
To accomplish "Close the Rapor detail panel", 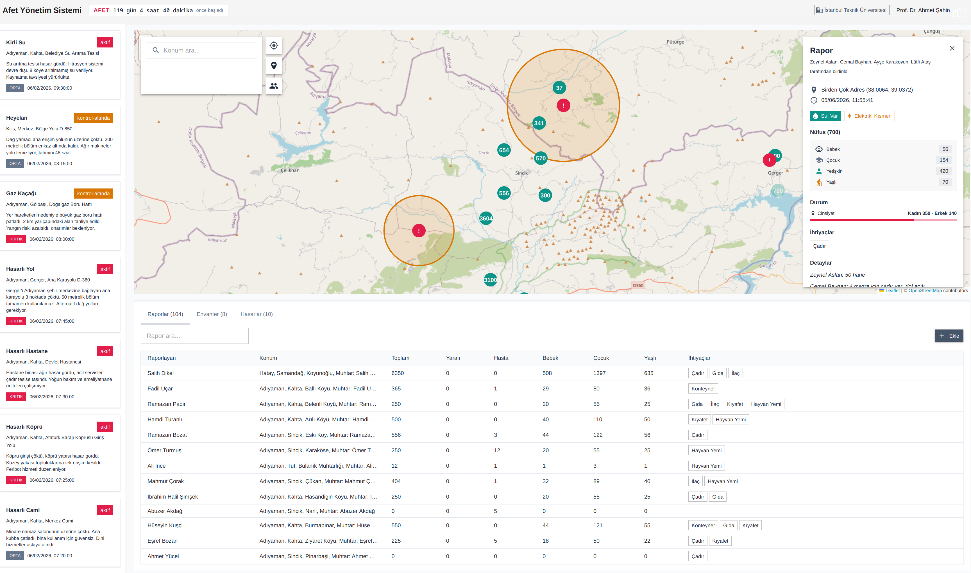I will pyautogui.click(x=952, y=48).
